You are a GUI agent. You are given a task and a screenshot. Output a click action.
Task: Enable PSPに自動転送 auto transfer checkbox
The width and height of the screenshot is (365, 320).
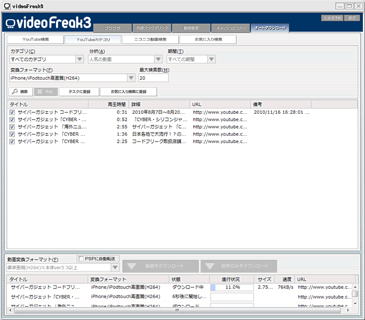click(x=81, y=259)
